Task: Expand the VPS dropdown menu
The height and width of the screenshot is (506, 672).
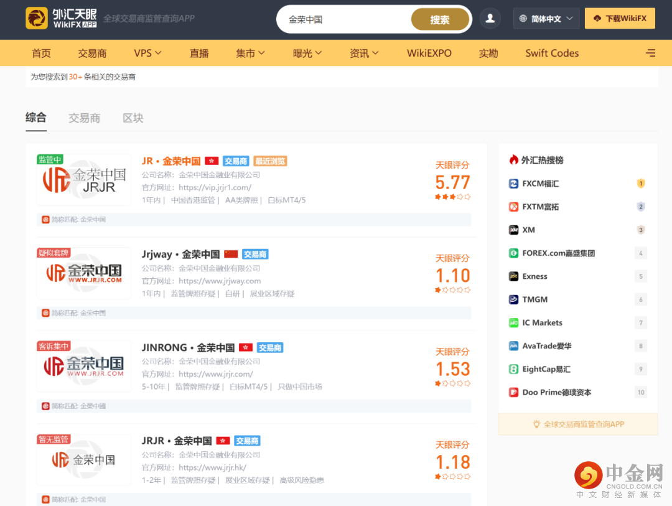Action: click(x=147, y=53)
